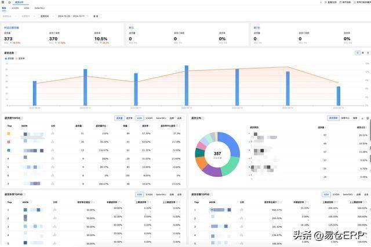
Task: Click the date range input field
Action: 72,16
